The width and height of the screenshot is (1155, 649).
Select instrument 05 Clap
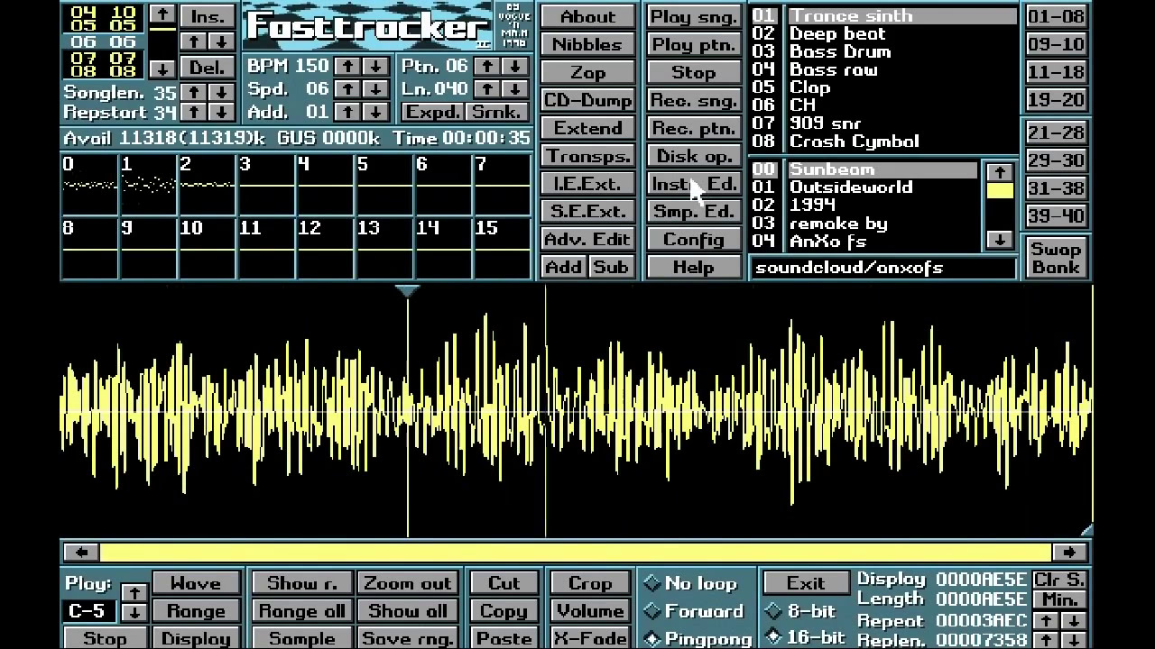point(884,87)
